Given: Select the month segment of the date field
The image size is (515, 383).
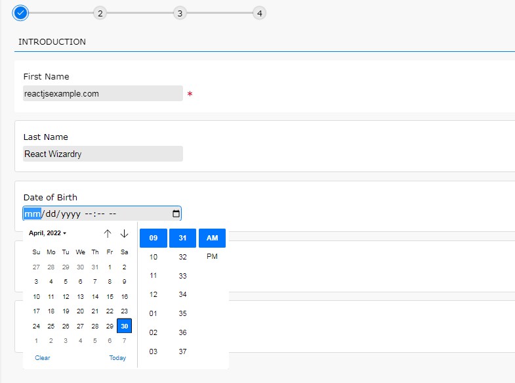Looking at the screenshot, I should 32,214.
